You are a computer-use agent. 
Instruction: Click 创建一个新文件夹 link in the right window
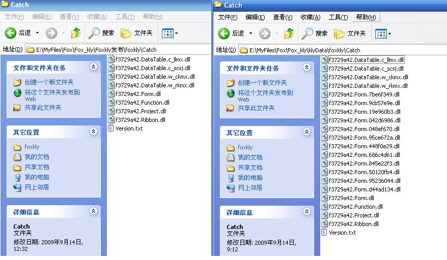[x=262, y=83]
